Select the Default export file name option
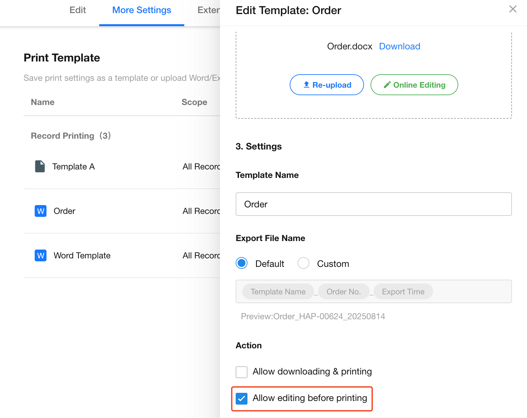 point(242,263)
